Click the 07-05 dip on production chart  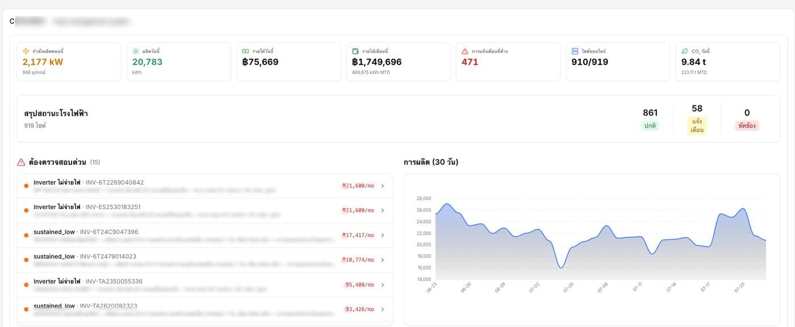[x=561, y=267]
